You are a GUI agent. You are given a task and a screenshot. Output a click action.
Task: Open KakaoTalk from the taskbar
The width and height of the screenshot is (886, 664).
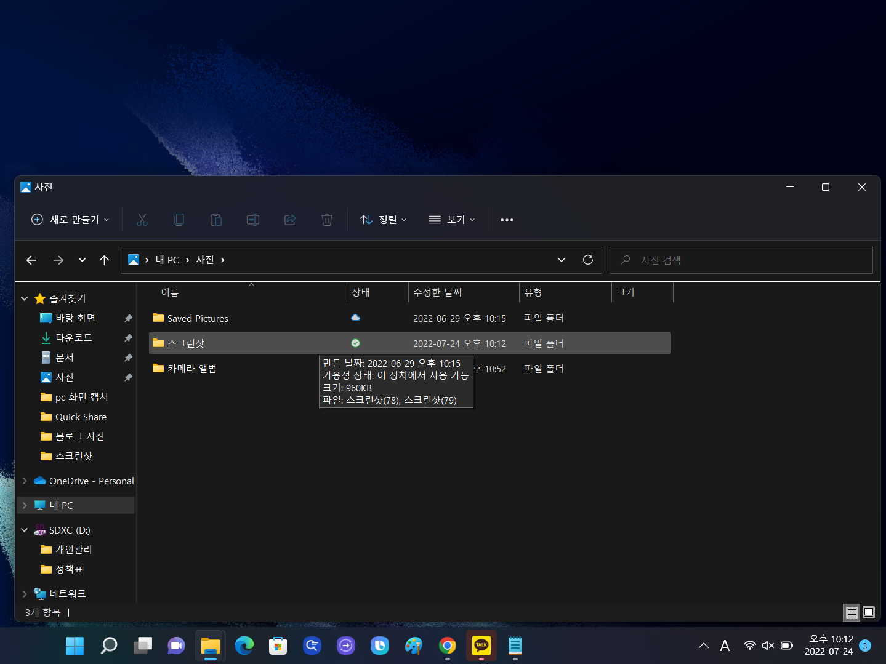(481, 646)
